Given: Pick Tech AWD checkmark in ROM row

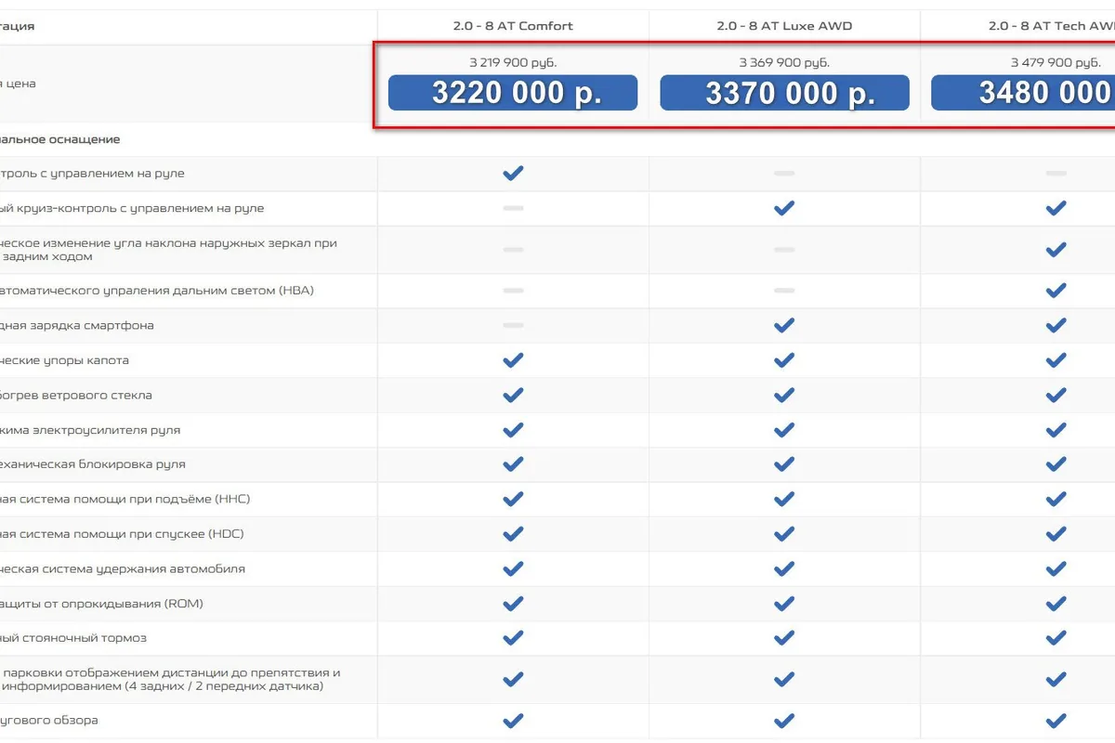Looking at the screenshot, I should coord(1056,604).
